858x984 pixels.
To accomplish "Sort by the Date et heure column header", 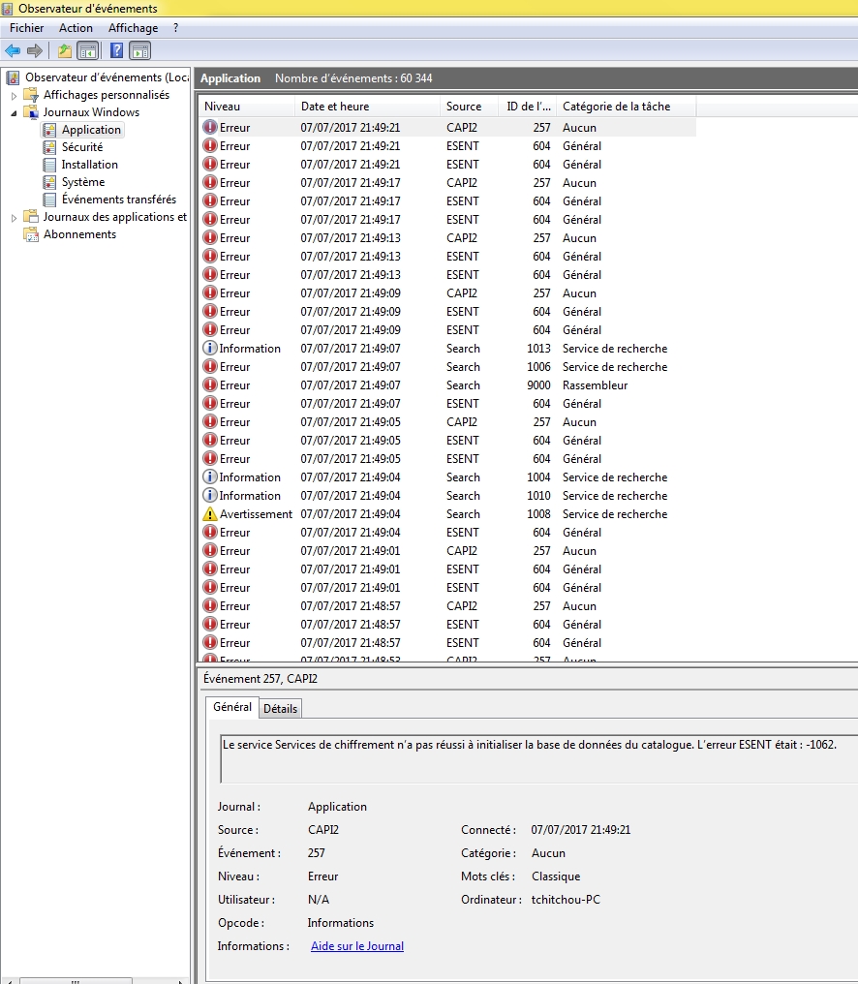I will pyautogui.click(x=367, y=107).
